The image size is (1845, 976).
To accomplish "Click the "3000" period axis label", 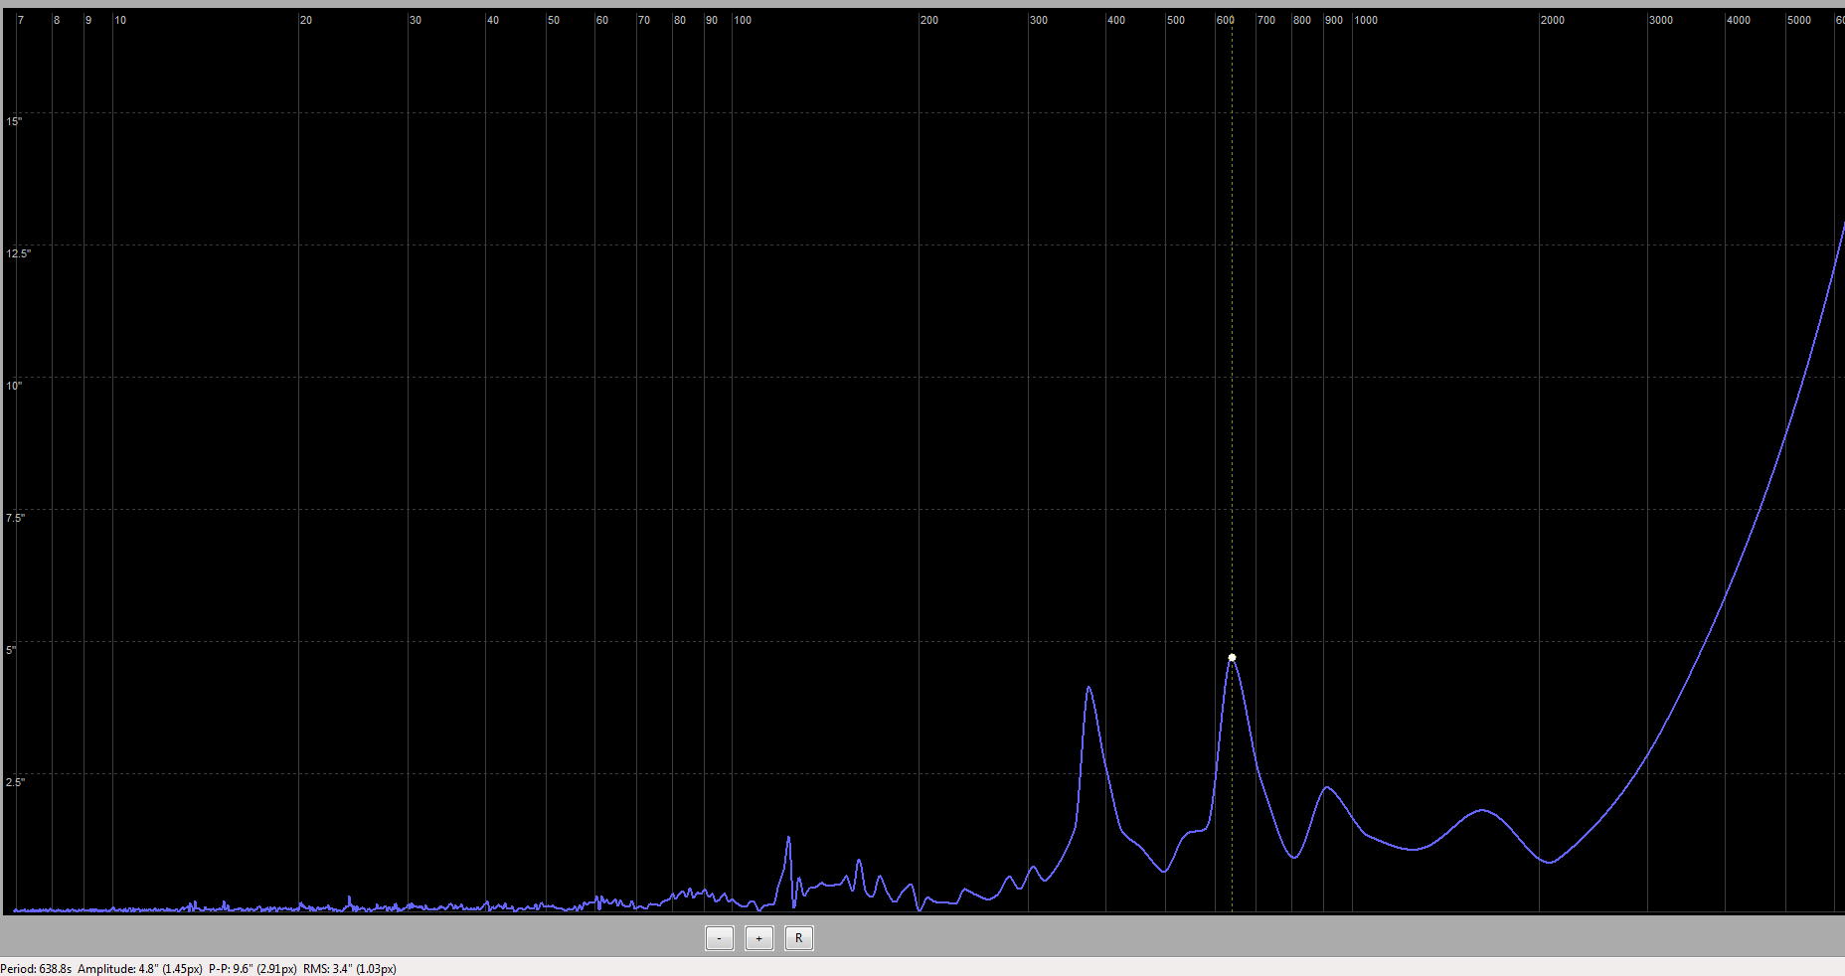I will tap(1661, 20).
